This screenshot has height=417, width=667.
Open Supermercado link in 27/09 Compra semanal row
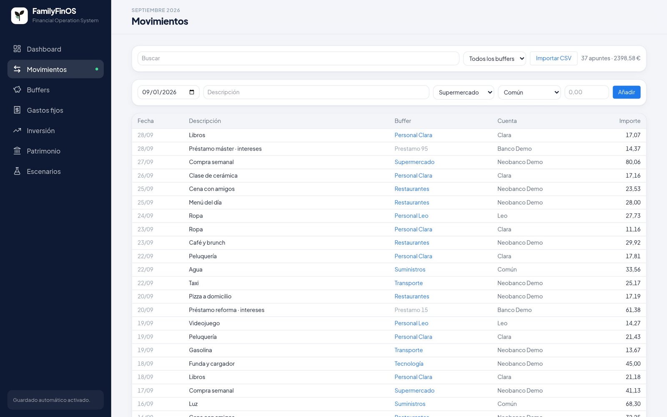(414, 162)
